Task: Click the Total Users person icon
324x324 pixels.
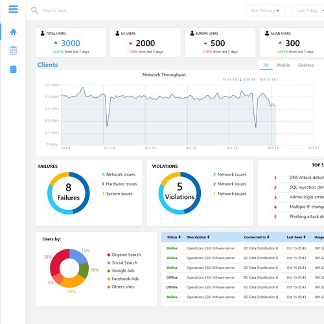Action: click(43, 33)
